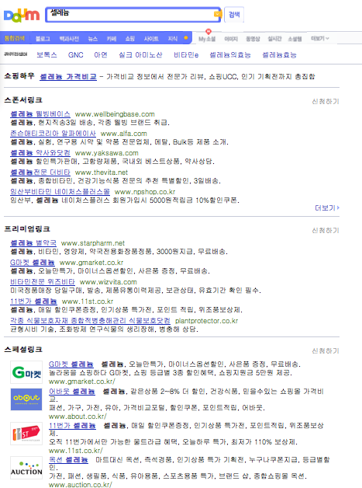This screenshot has height=488, width=362.
Task: Click the www.starpharm.net URL text
Action: coord(93,243)
